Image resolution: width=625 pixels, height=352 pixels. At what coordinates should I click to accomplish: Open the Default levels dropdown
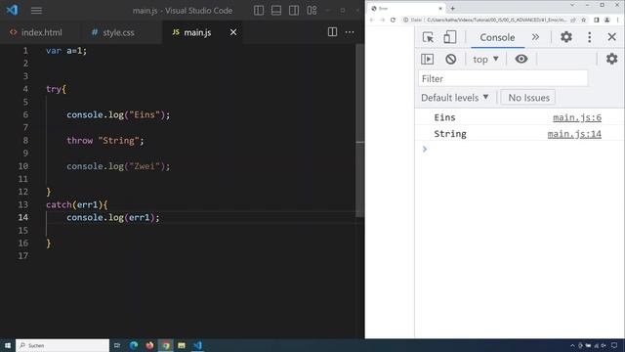coord(455,98)
